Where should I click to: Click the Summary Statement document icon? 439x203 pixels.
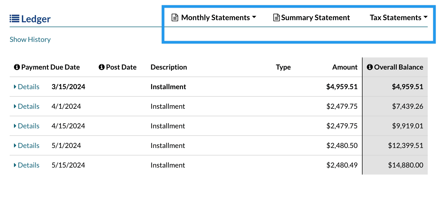[276, 18]
